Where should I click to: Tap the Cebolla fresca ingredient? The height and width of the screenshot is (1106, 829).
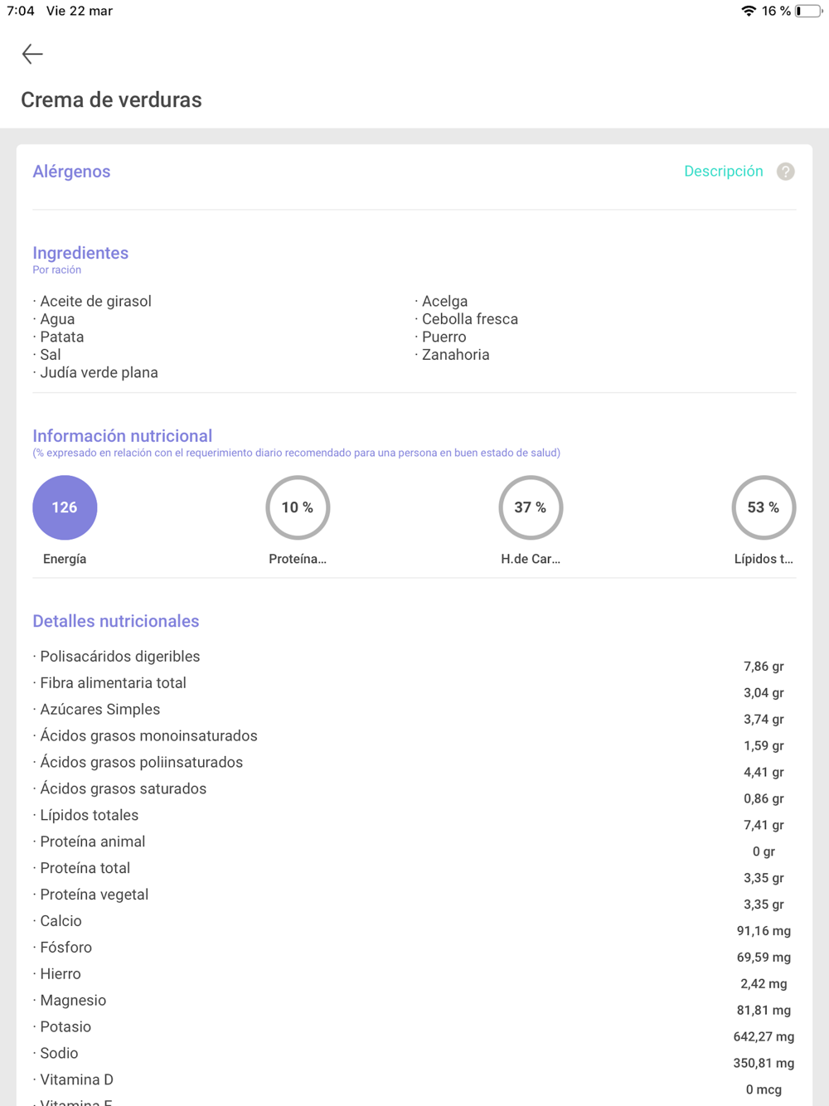[x=469, y=319]
